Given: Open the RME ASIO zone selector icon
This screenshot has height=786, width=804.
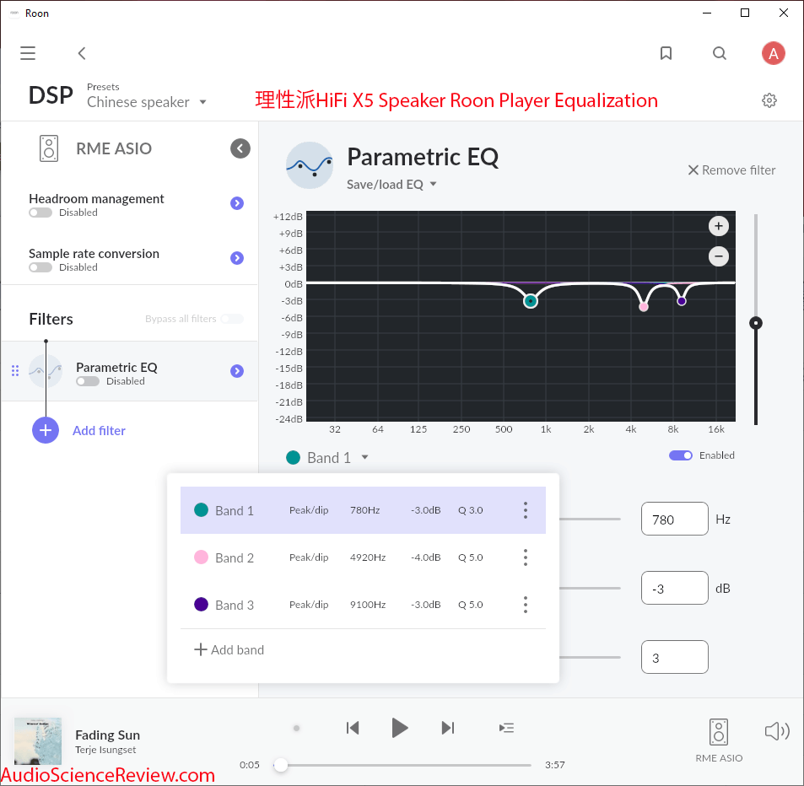Looking at the screenshot, I should [x=719, y=732].
